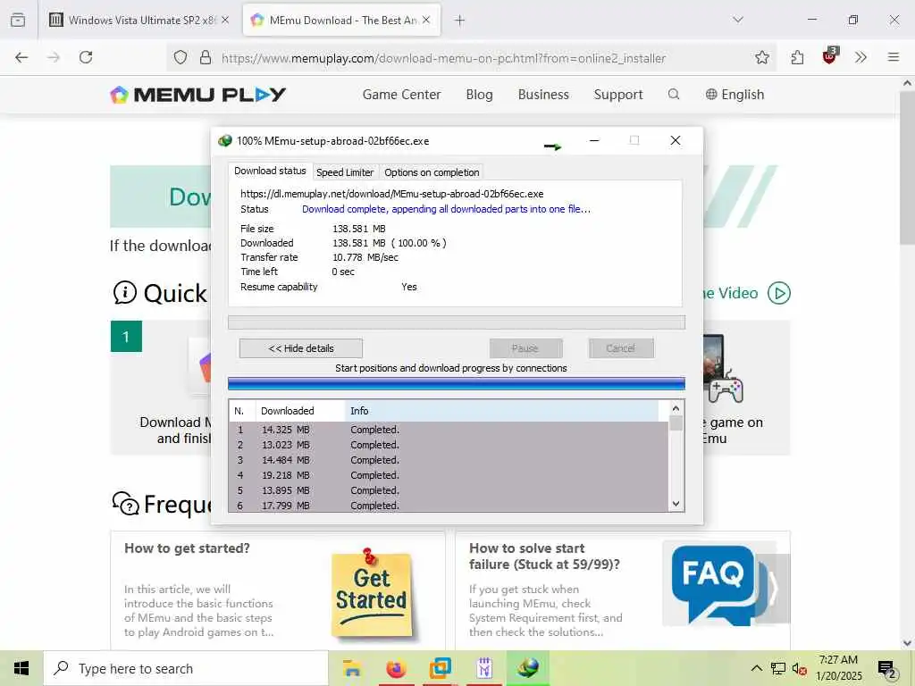Switch to Windows Vista Ultimate SP2 tab

(x=139, y=20)
